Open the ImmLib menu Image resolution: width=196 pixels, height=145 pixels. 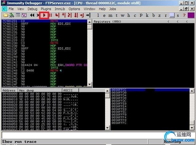tap(60, 9)
